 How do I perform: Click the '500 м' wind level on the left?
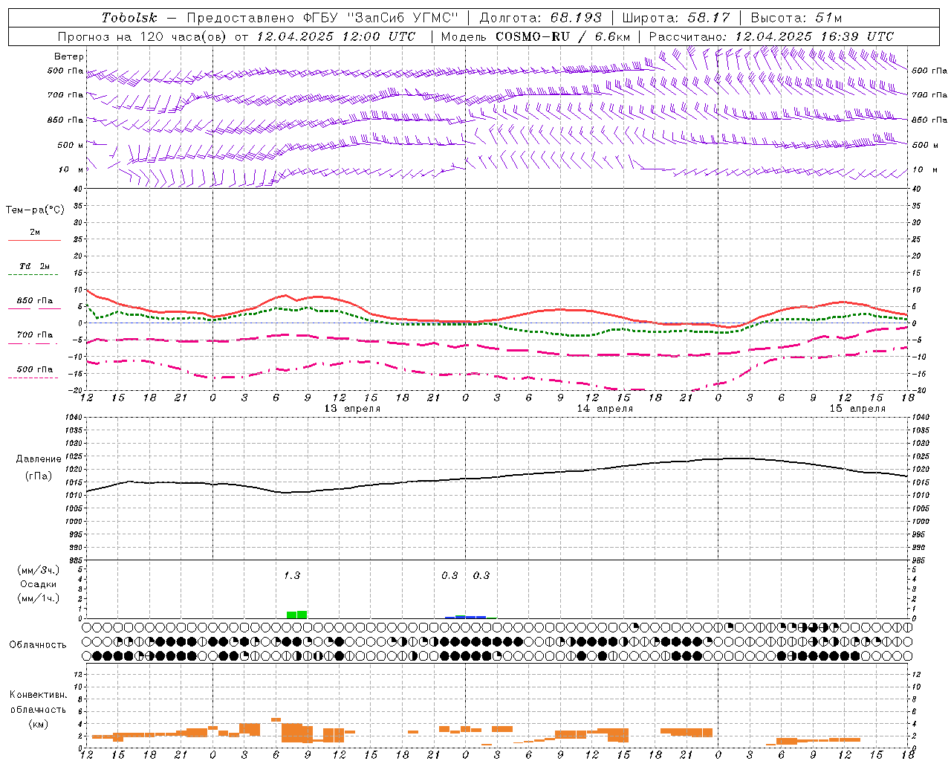coord(71,145)
